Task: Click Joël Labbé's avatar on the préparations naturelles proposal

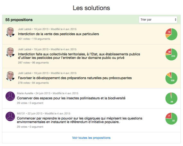Action: [10, 76]
